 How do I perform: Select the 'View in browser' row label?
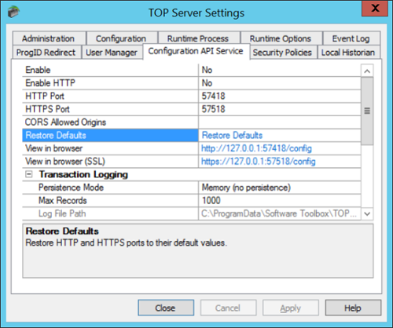tap(54, 148)
